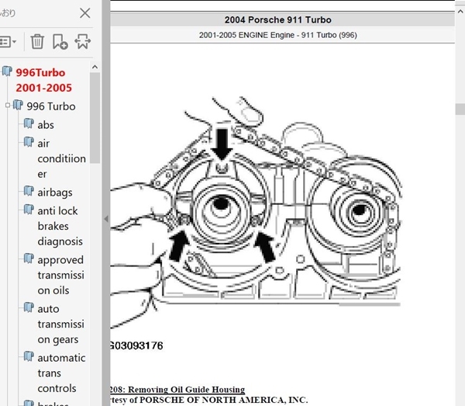Click the 996Turbo 2001-2005 bookmark icon
Screen dimensions: 465x406
click(x=7, y=71)
